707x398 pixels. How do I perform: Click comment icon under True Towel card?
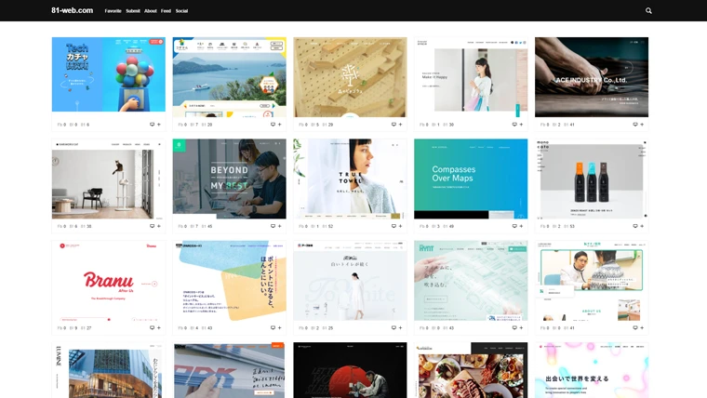click(394, 226)
